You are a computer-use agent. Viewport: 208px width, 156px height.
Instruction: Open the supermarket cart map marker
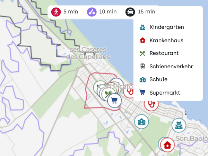(x=114, y=101)
